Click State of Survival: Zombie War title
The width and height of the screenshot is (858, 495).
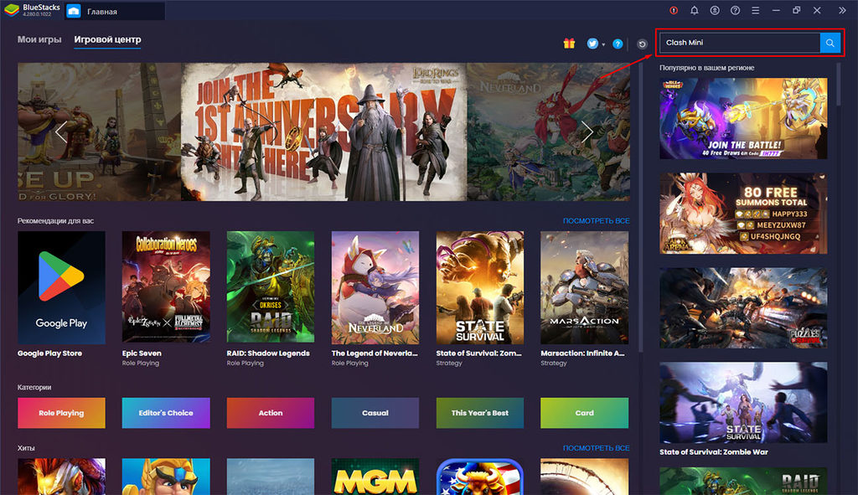(x=714, y=452)
